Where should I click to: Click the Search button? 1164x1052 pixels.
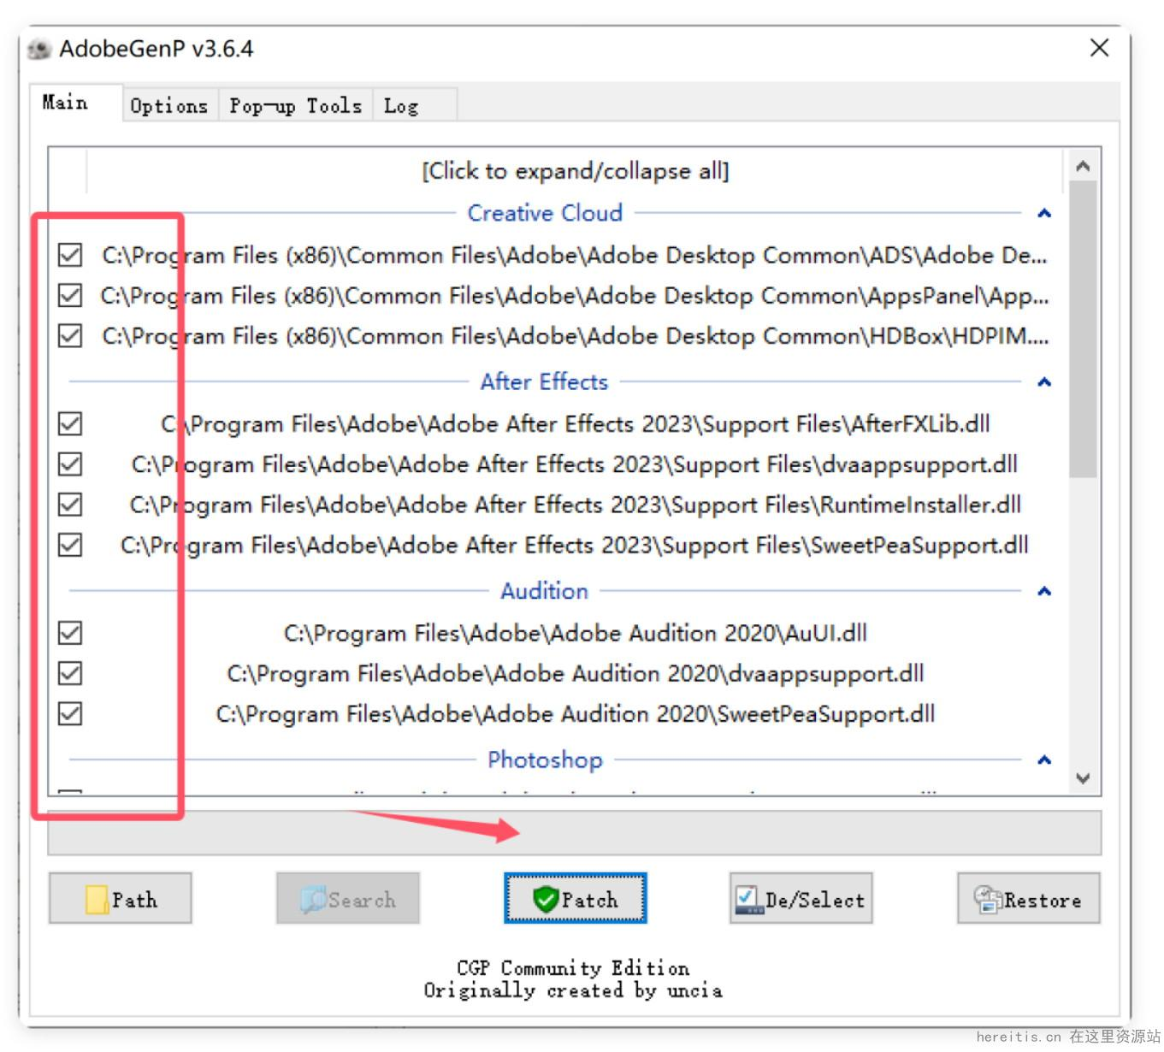click(347, 898)
